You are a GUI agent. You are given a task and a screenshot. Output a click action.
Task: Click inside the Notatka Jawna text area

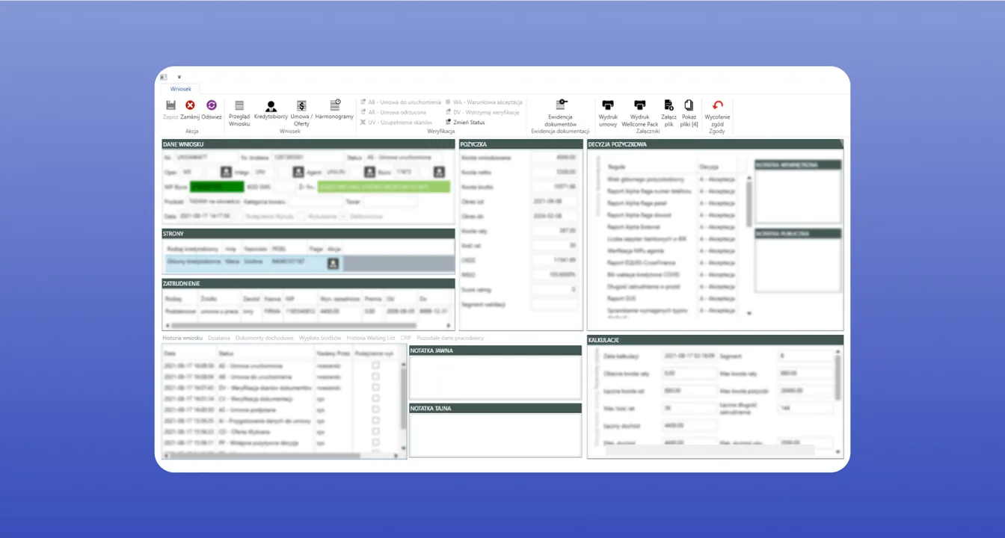pyautogui.click(x=495, y=377)
